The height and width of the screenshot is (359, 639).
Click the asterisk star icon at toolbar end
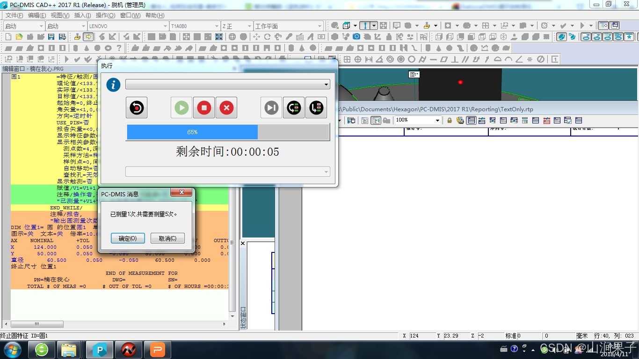(630, 36)
